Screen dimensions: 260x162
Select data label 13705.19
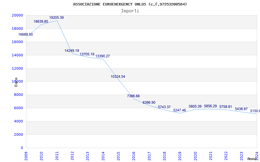(x=87, y=54)
